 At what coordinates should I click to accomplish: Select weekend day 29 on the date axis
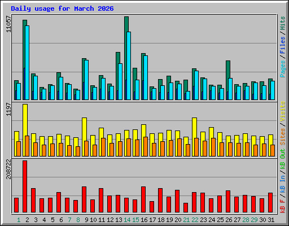(x=254, y=220)
